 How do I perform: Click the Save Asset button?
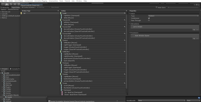(55, 8)
